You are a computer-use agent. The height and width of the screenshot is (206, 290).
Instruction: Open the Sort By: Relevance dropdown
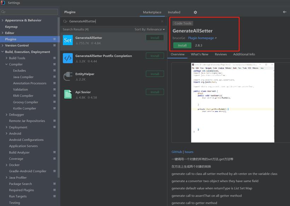[x=150, y=29]
